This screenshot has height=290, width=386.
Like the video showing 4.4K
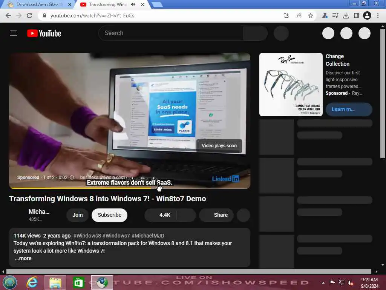pos(161,215)
